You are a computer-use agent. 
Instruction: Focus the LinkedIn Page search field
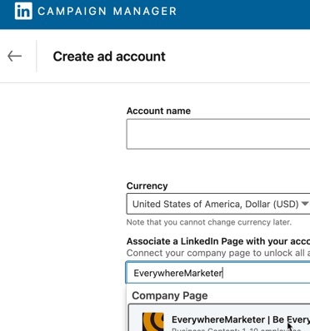(218, 273)
